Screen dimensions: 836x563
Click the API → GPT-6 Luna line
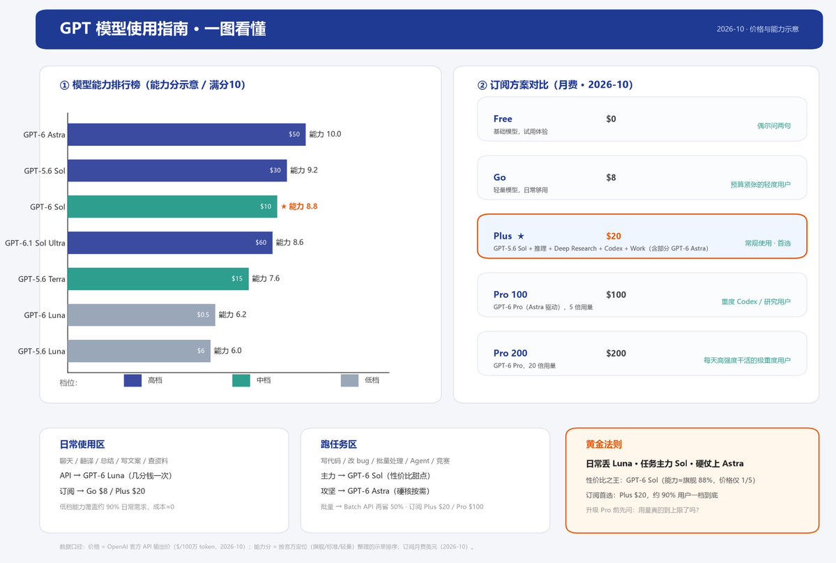click(x=116, y=476)
